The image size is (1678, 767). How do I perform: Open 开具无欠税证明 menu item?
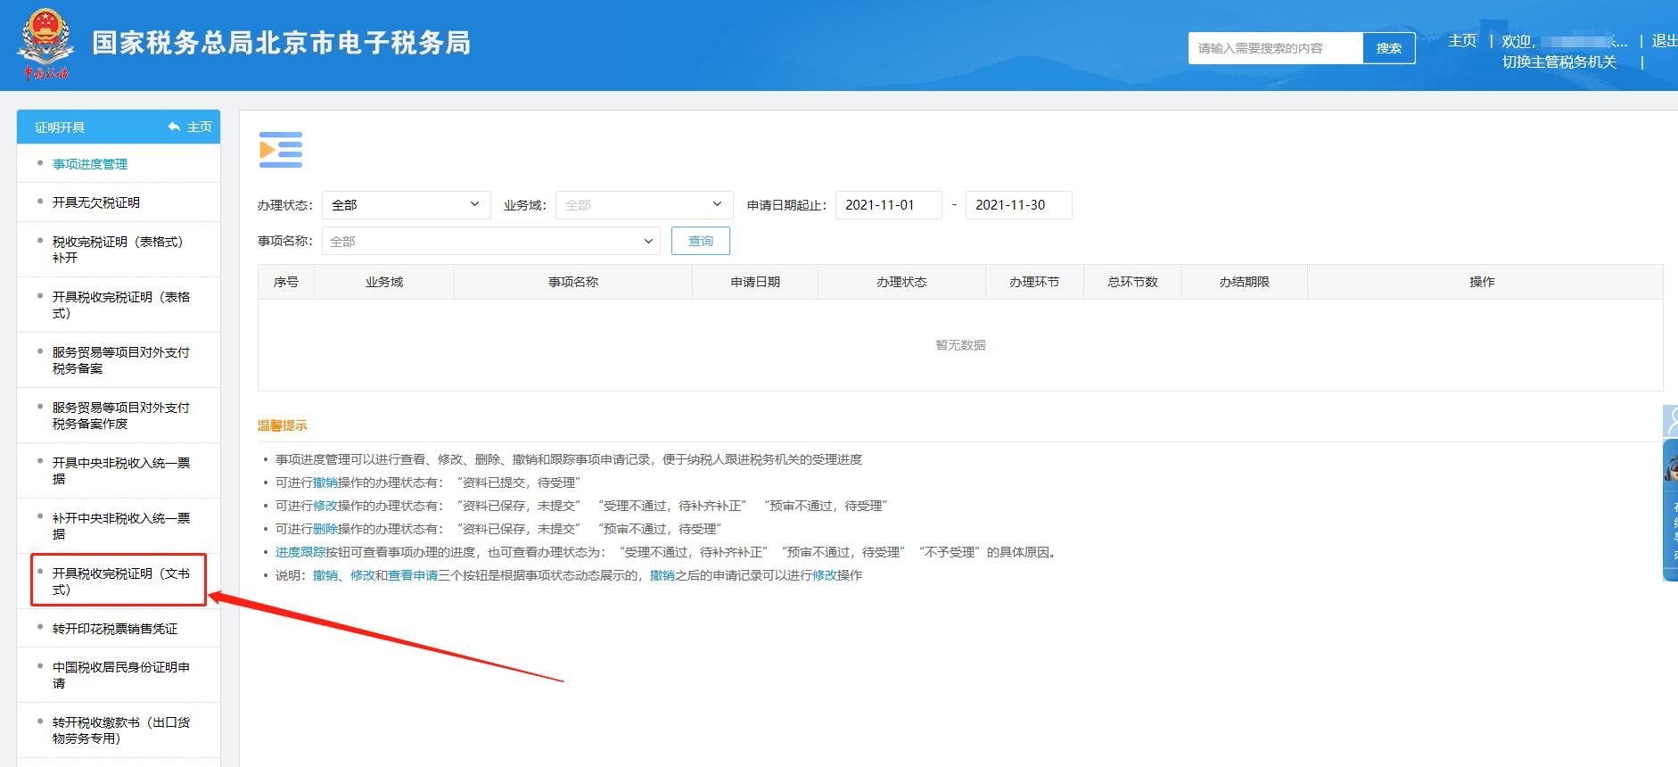tap(96, 202)
